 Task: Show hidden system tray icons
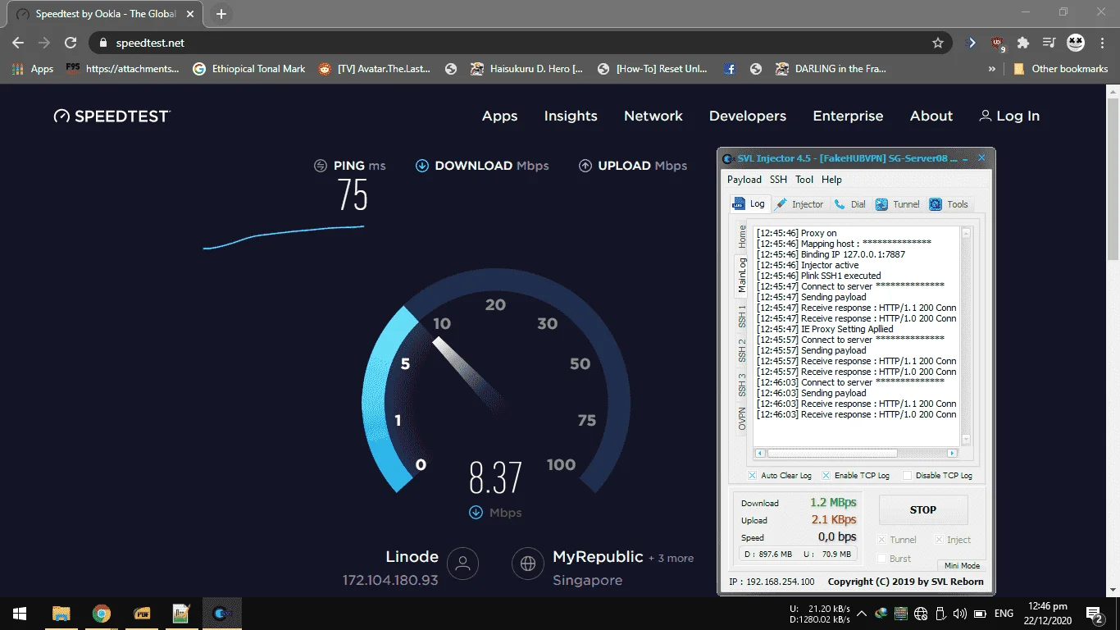point(862,614)
